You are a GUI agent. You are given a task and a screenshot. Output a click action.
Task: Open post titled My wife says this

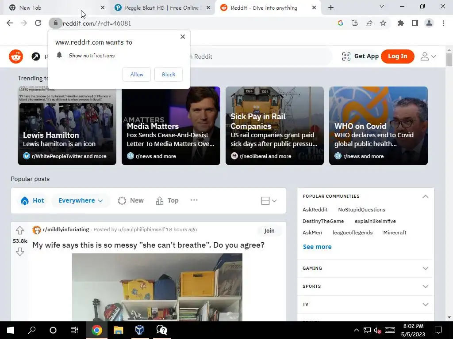click(x=148, y=245)
